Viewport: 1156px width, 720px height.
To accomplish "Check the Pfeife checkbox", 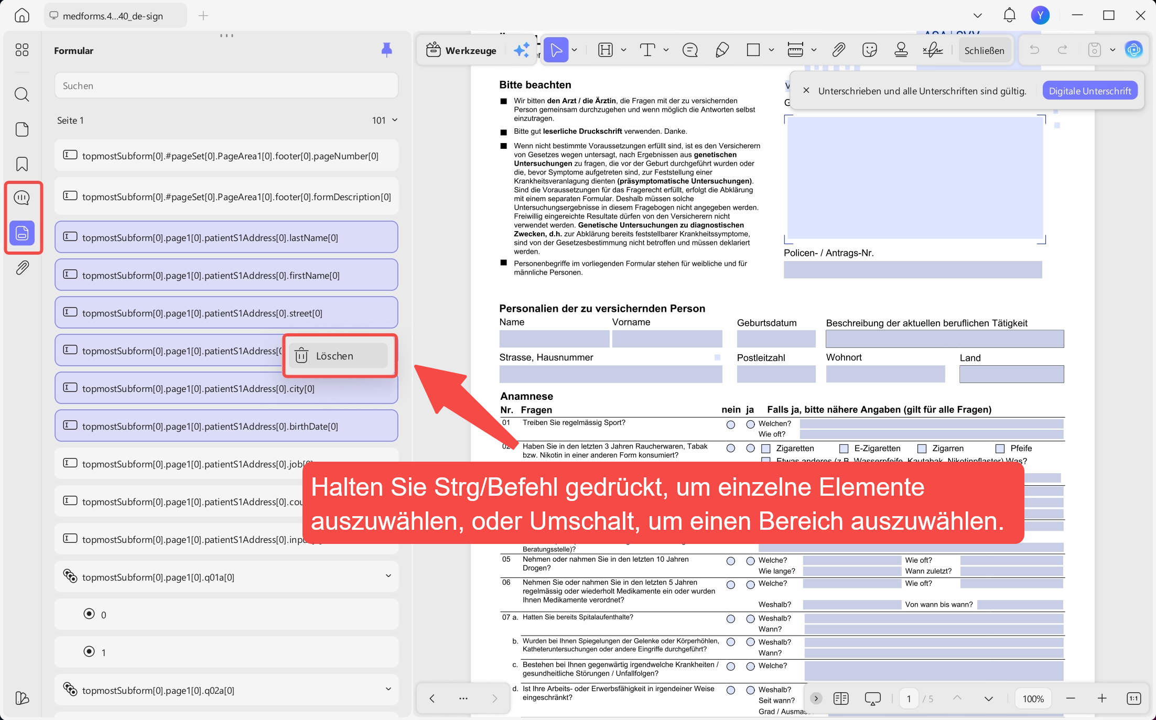I will coord(1000,449).
